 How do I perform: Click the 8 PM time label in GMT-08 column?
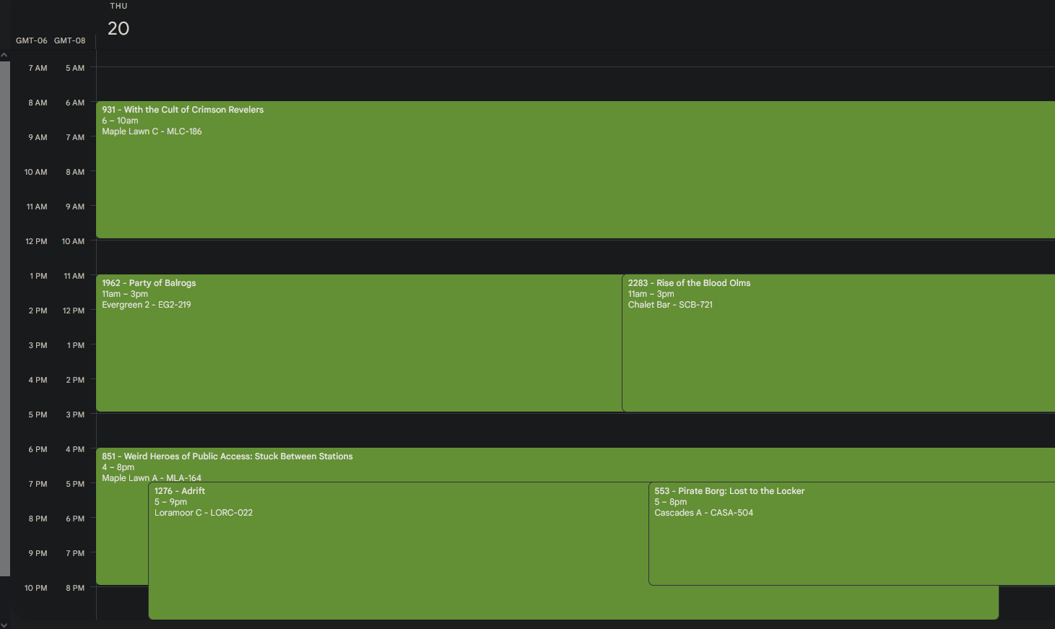tap(75, 588)
